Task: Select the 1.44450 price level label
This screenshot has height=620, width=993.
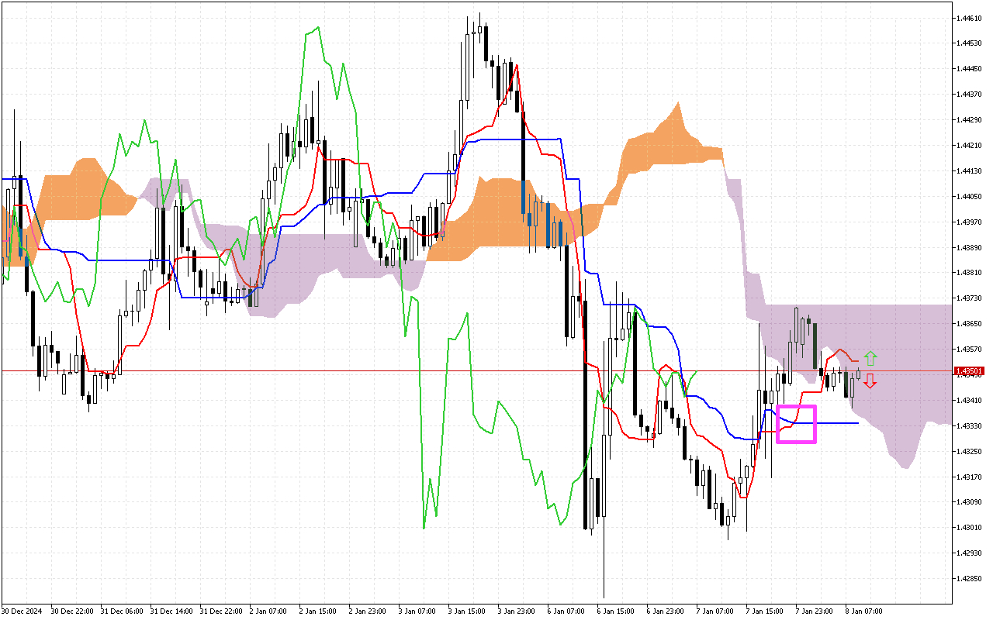Action: pyautogui.click(x=970, y=69)
